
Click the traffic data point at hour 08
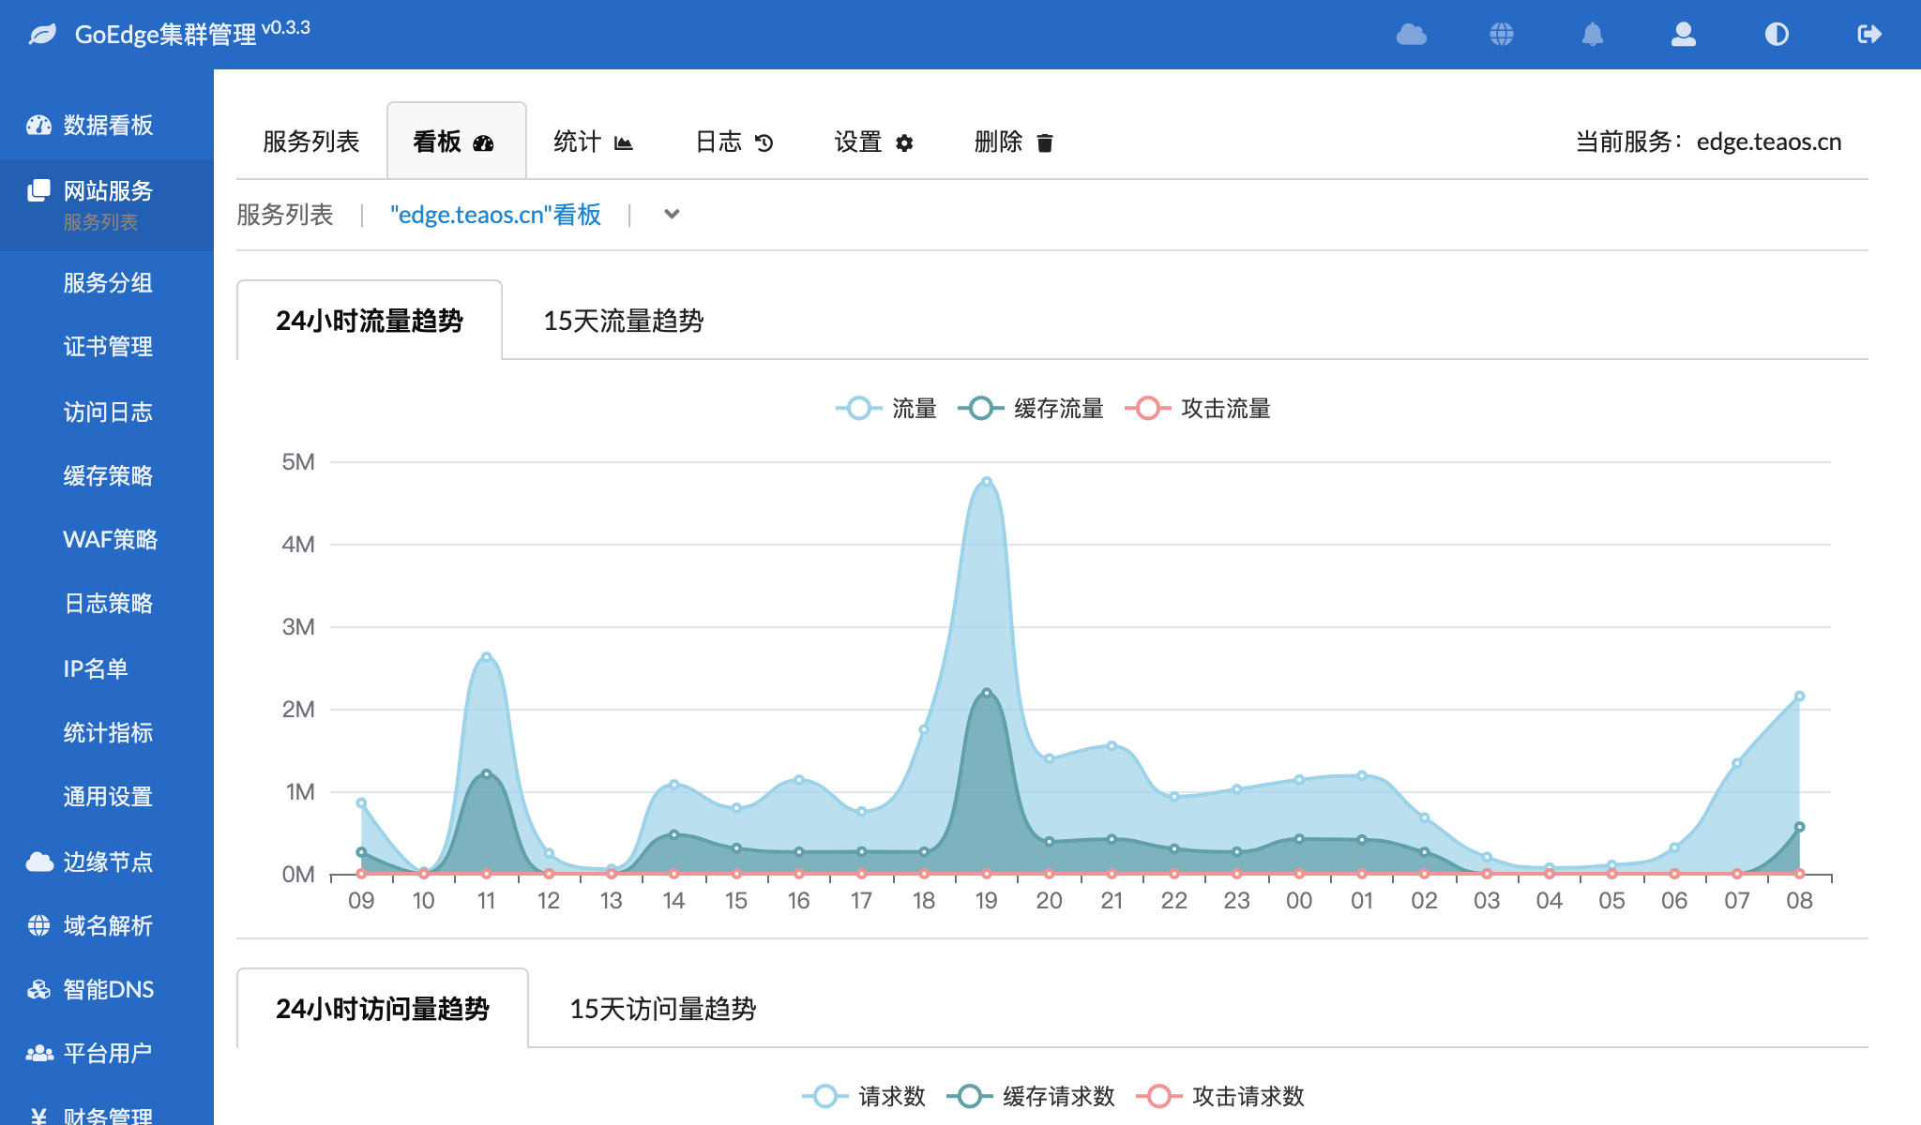tap(1799, 697)
